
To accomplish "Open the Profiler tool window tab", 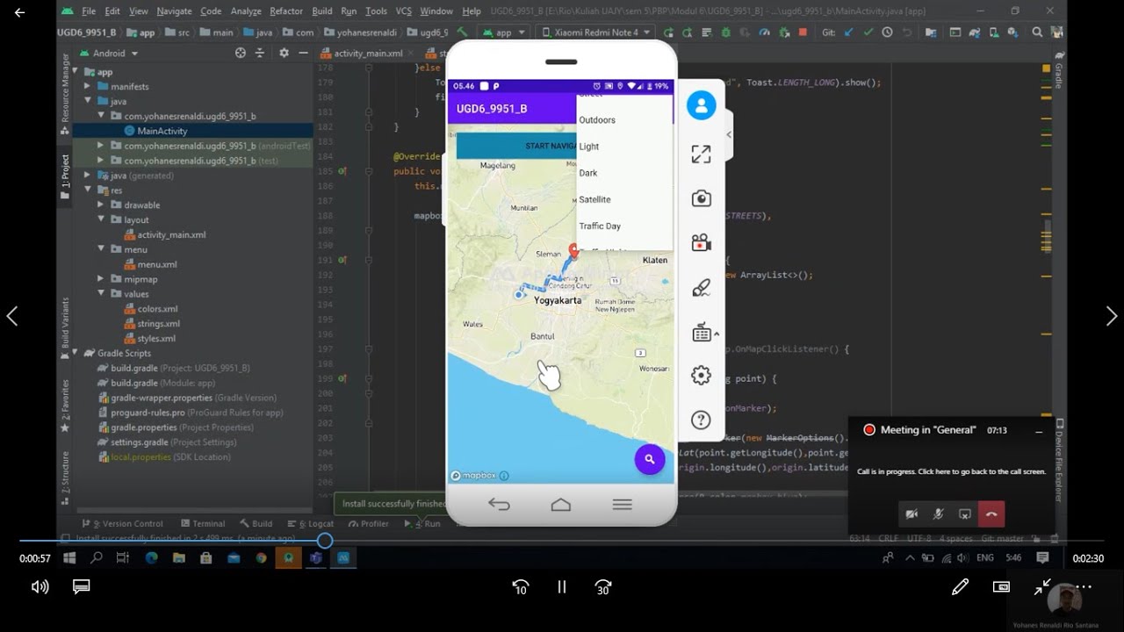I will click(369, 524).
